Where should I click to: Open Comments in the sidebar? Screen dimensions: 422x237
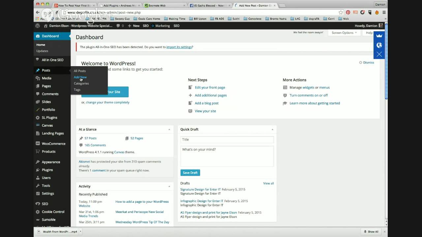(x=50, y=94)
